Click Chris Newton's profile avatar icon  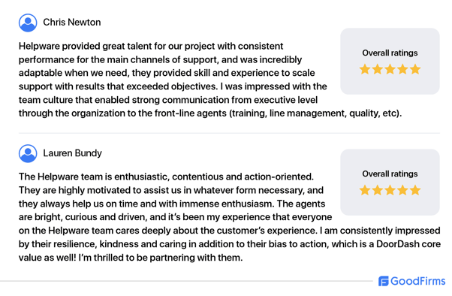28,23
